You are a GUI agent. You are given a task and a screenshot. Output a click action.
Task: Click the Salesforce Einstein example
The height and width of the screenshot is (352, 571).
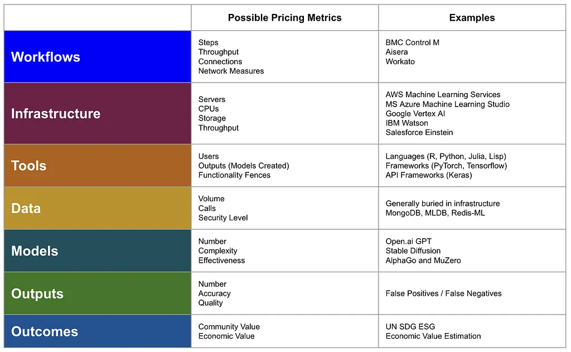[419, 132]
